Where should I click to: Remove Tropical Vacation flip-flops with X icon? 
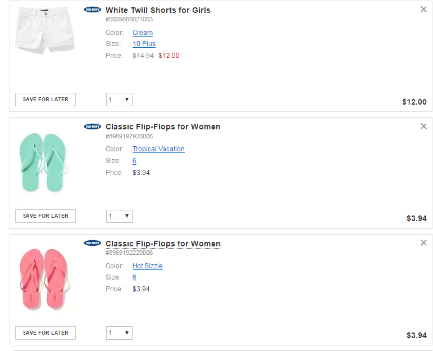tap(423, 127)
